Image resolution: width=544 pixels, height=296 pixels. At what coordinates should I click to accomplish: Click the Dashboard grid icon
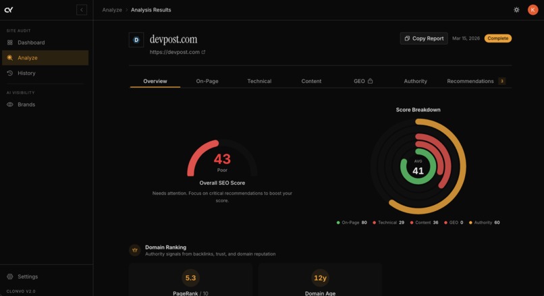(x=9, y=42)
